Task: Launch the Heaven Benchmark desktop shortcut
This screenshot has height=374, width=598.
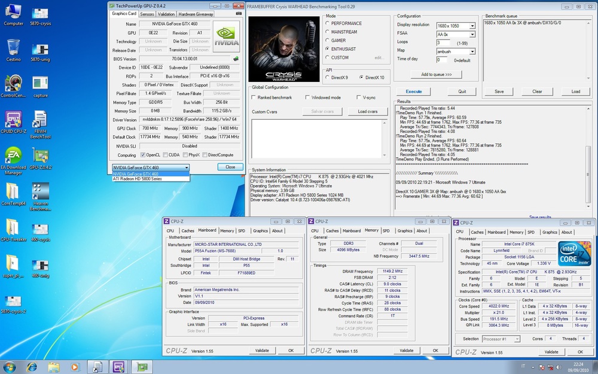Action: pos(40,196)
